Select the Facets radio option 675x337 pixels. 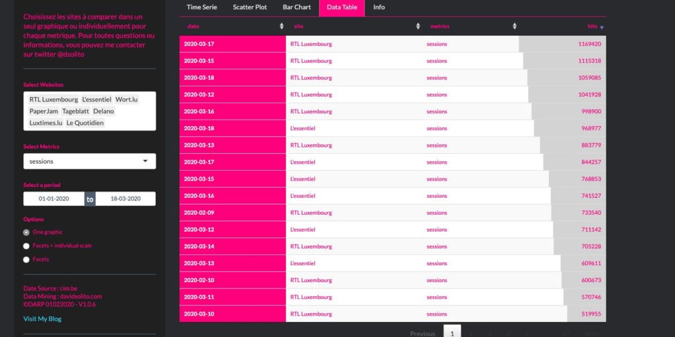(x=26, y=260)
